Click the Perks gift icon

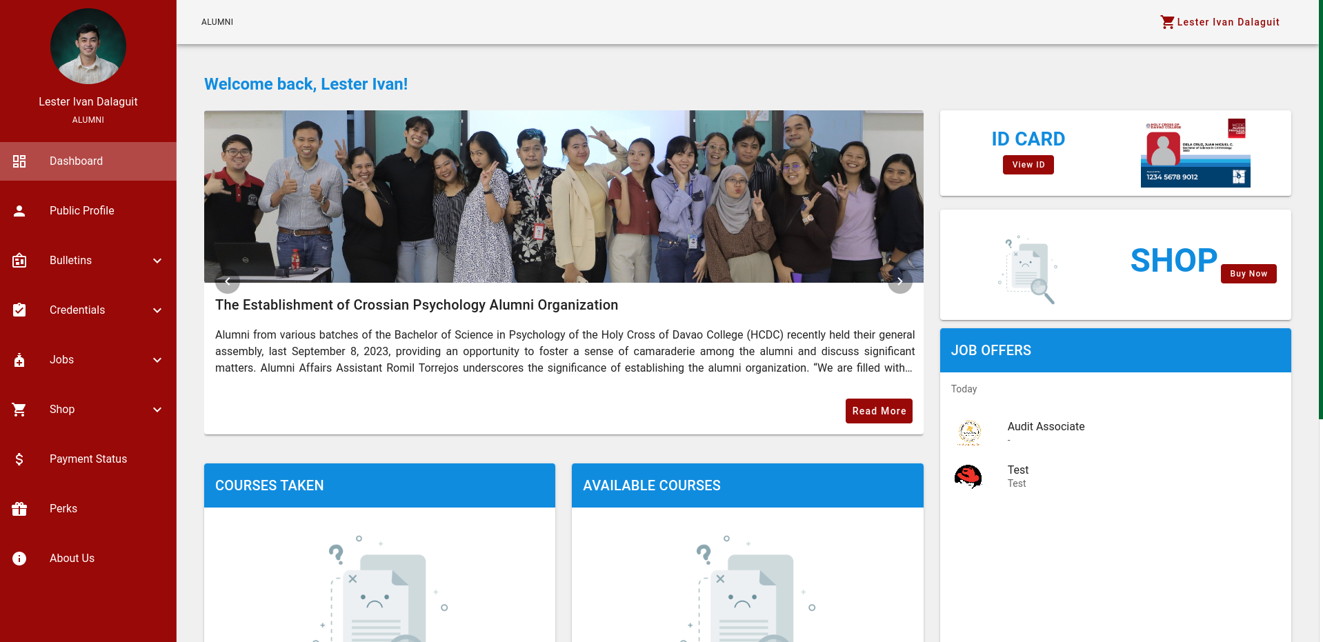[19, 509]
